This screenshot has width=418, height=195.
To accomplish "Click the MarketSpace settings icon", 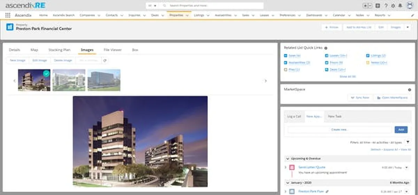I will pos(409,90).
